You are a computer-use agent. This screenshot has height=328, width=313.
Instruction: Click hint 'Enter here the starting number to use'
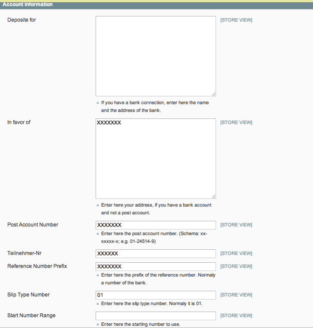pos(141,324)
